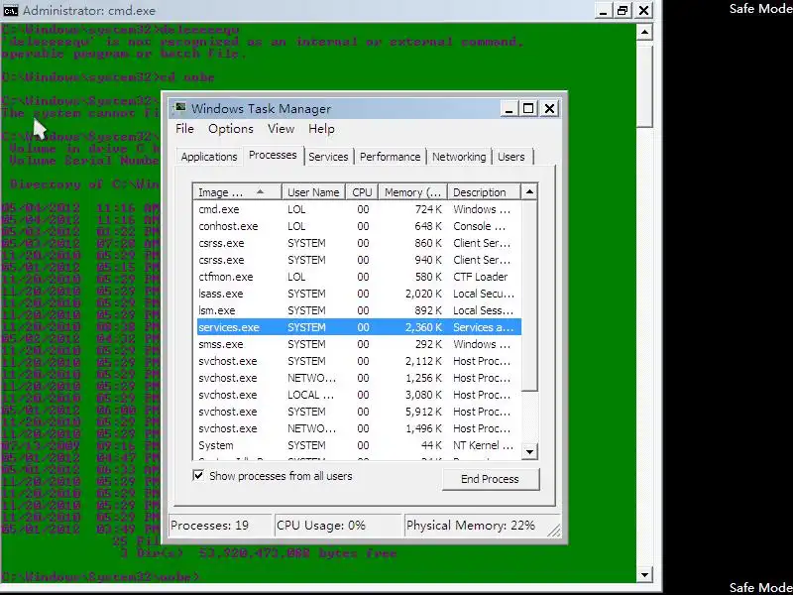Close the Windows Task Manager window
793x595 pixels.
pyautogui.click(x=549, y=108)
